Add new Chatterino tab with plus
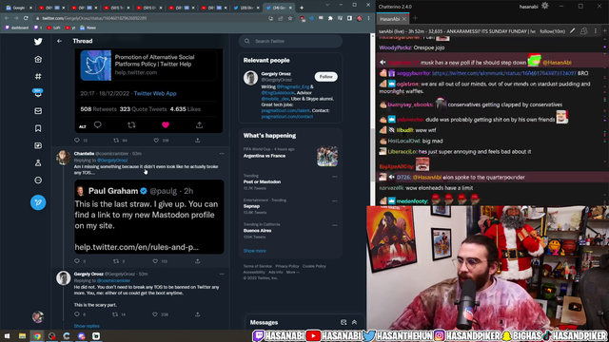The image size is (609, 342). [x=415, y=18]
